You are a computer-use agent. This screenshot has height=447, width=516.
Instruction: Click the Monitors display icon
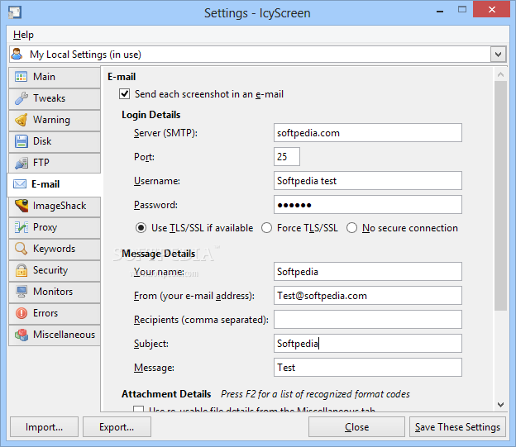click(21, 292)
